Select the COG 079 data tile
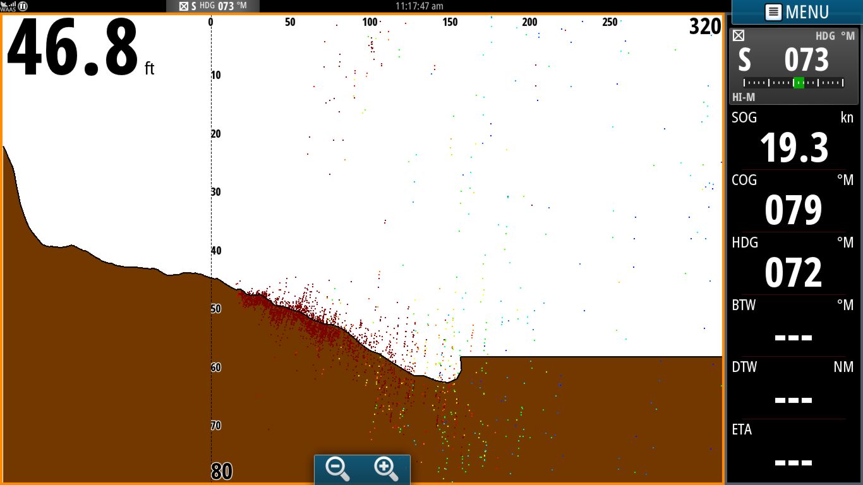 tap(793, 201)
